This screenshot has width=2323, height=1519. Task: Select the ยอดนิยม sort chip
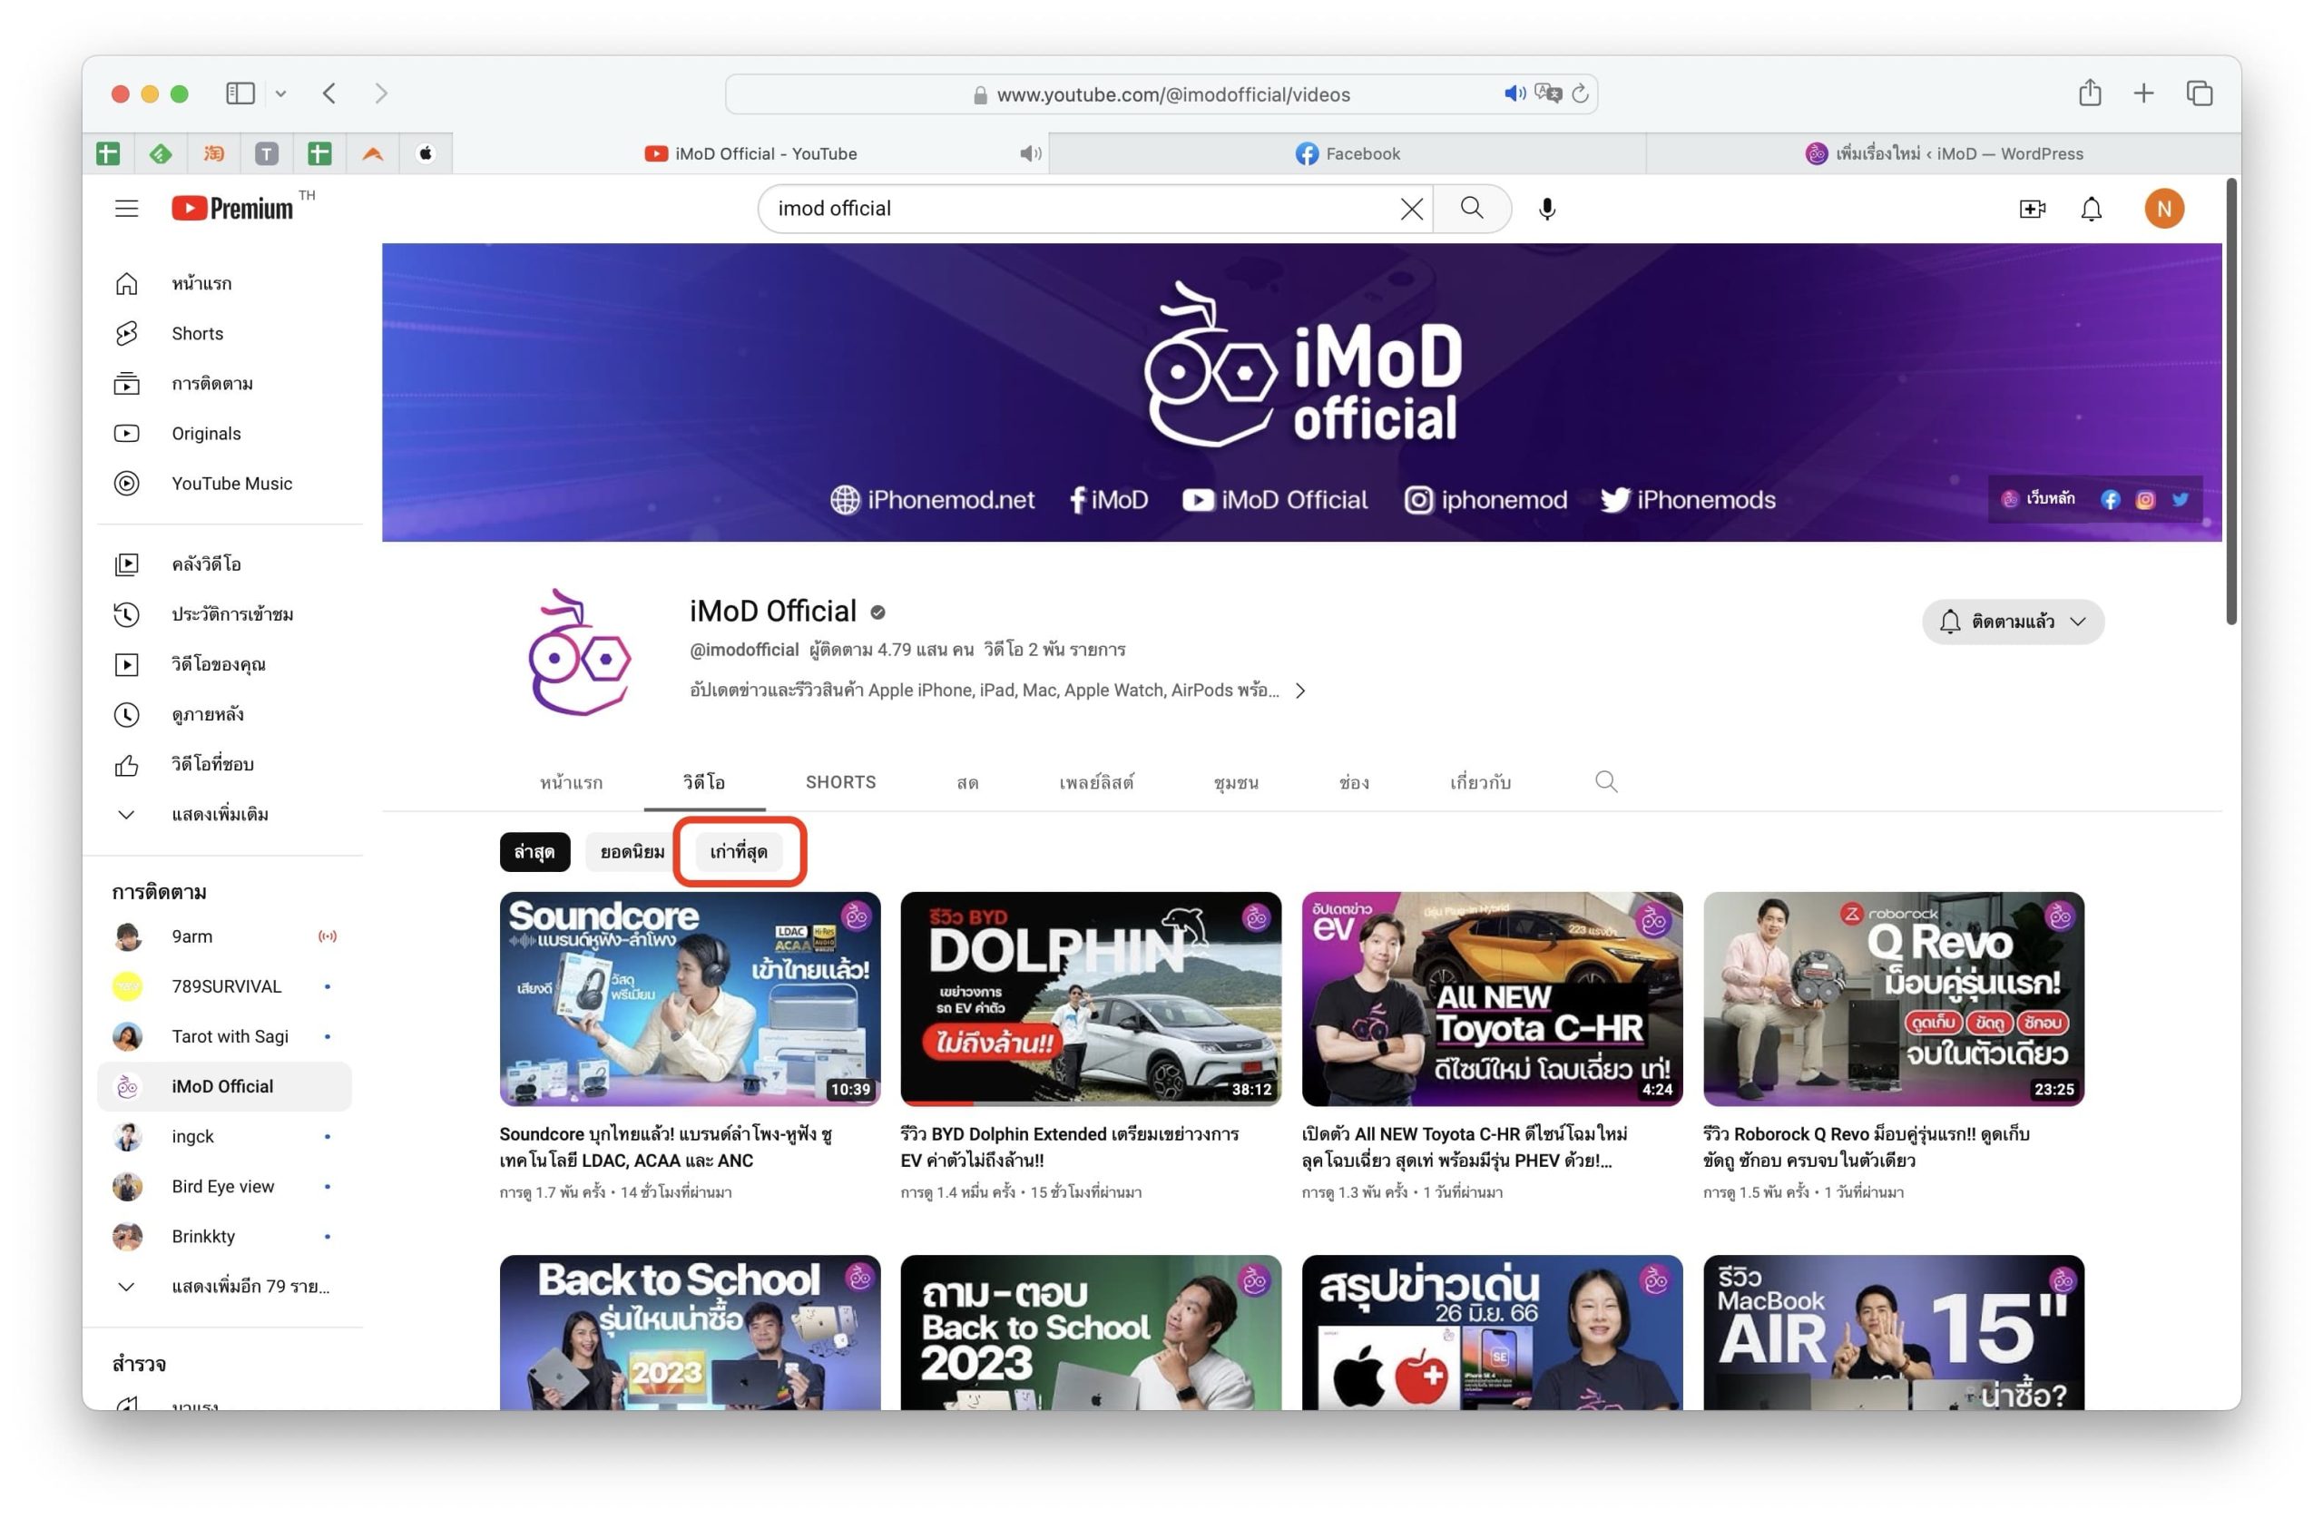click(x=632, y=851)
